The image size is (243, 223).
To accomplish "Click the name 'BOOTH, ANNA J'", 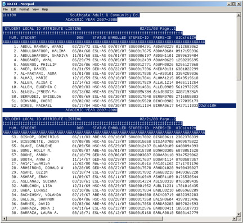I will tap(35, 160).
